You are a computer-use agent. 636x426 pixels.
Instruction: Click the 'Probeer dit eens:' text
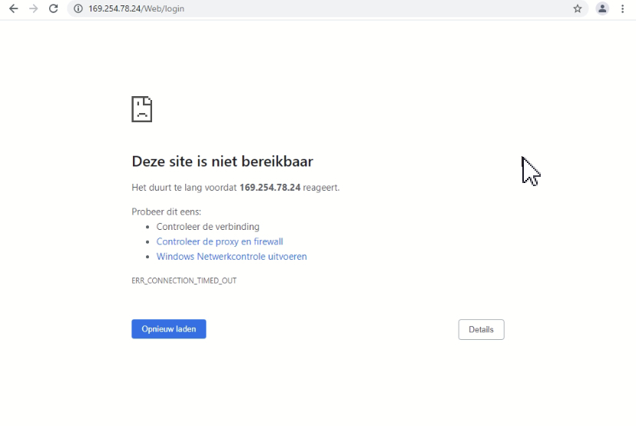click(167, 211)
